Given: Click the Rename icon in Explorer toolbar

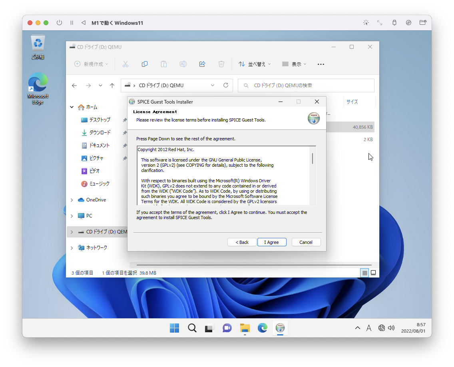Looking at the screenshot, I should tap(183, 64).
